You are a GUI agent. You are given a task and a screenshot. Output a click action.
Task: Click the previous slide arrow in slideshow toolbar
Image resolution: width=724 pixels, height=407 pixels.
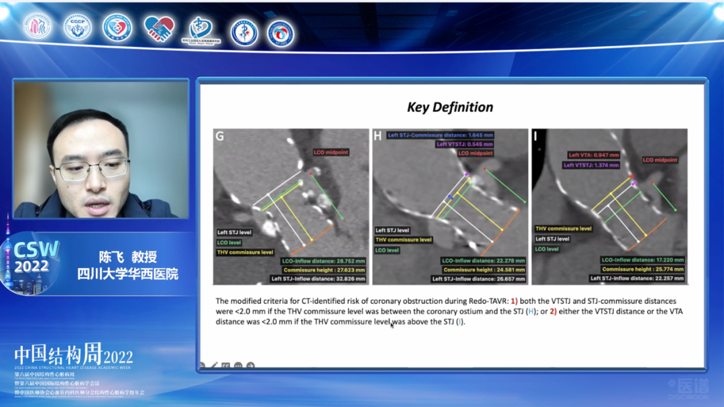[x=202, y=366]
